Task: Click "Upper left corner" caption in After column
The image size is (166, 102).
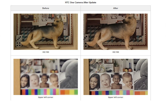Action: pyautogui.click(x=116, y=97)
